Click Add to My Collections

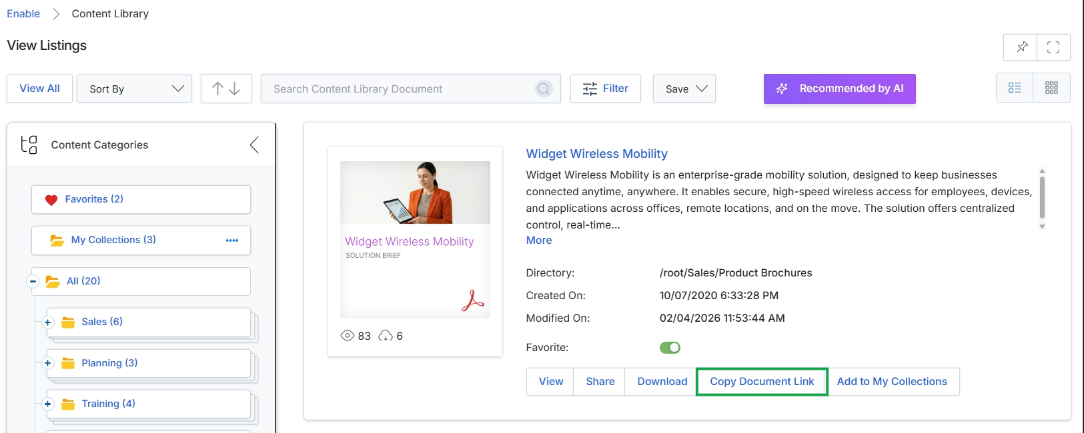(892, 382)
